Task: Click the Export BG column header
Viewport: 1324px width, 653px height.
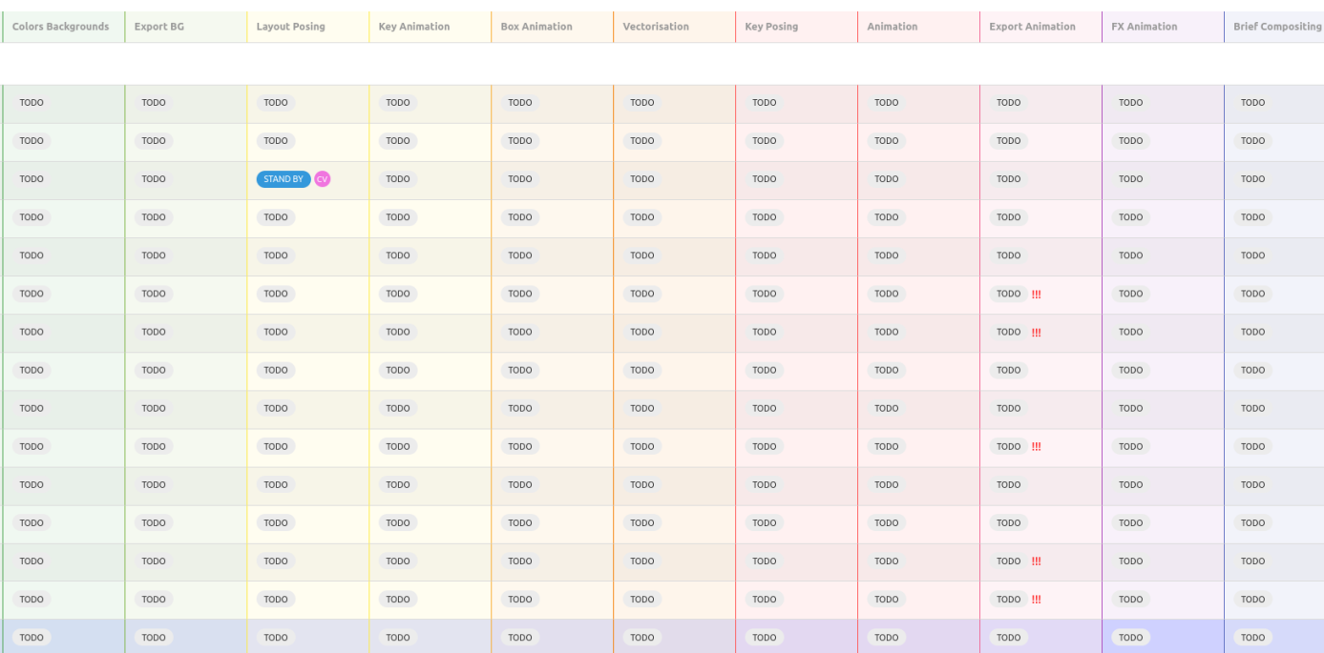Action: (159, 27)
